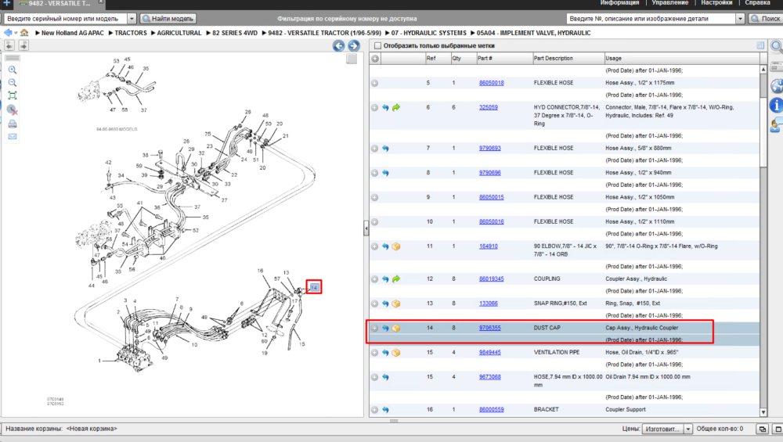
Task: Click the green arrow icon on COUPLING row
Action: tap(396, 278)
